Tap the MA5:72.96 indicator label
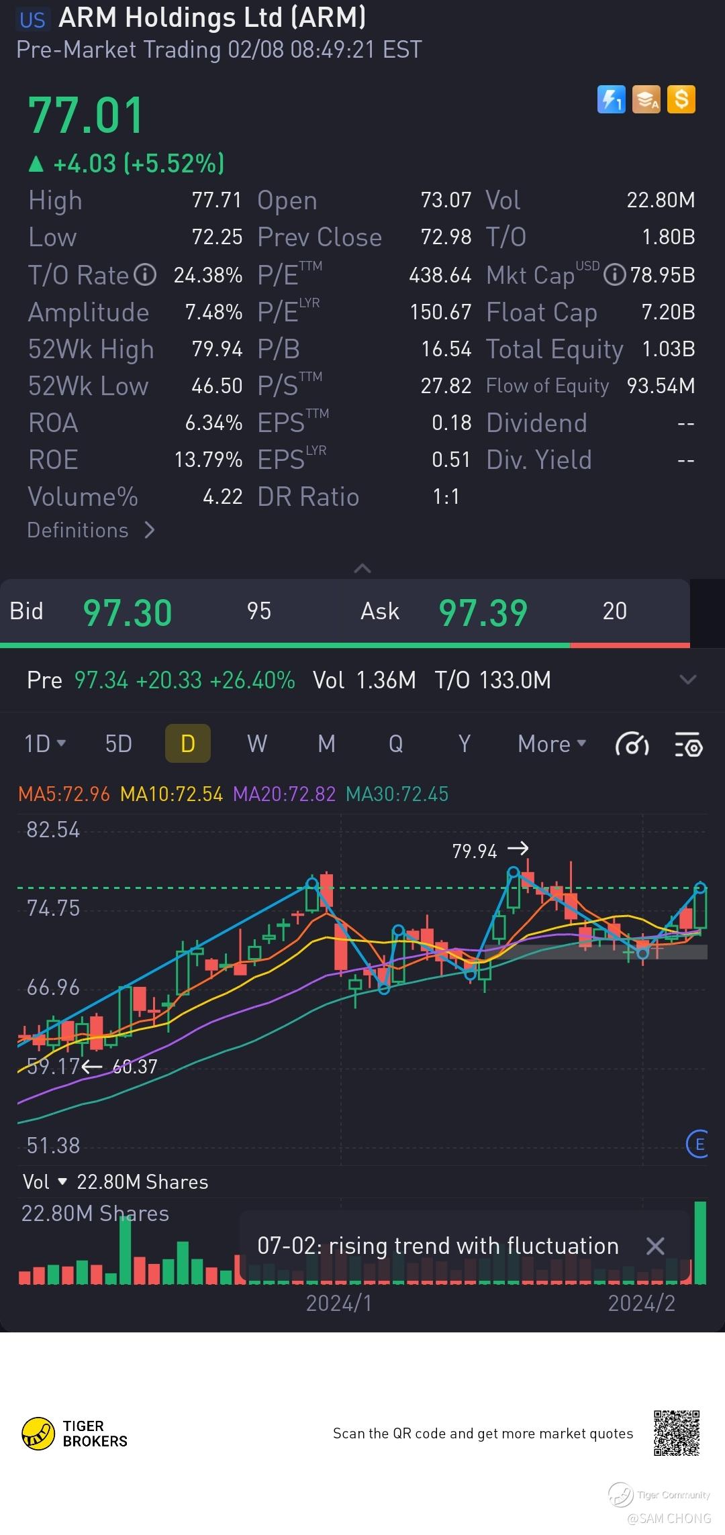The height and width of the screenshot is (1535, 725). 64,794
